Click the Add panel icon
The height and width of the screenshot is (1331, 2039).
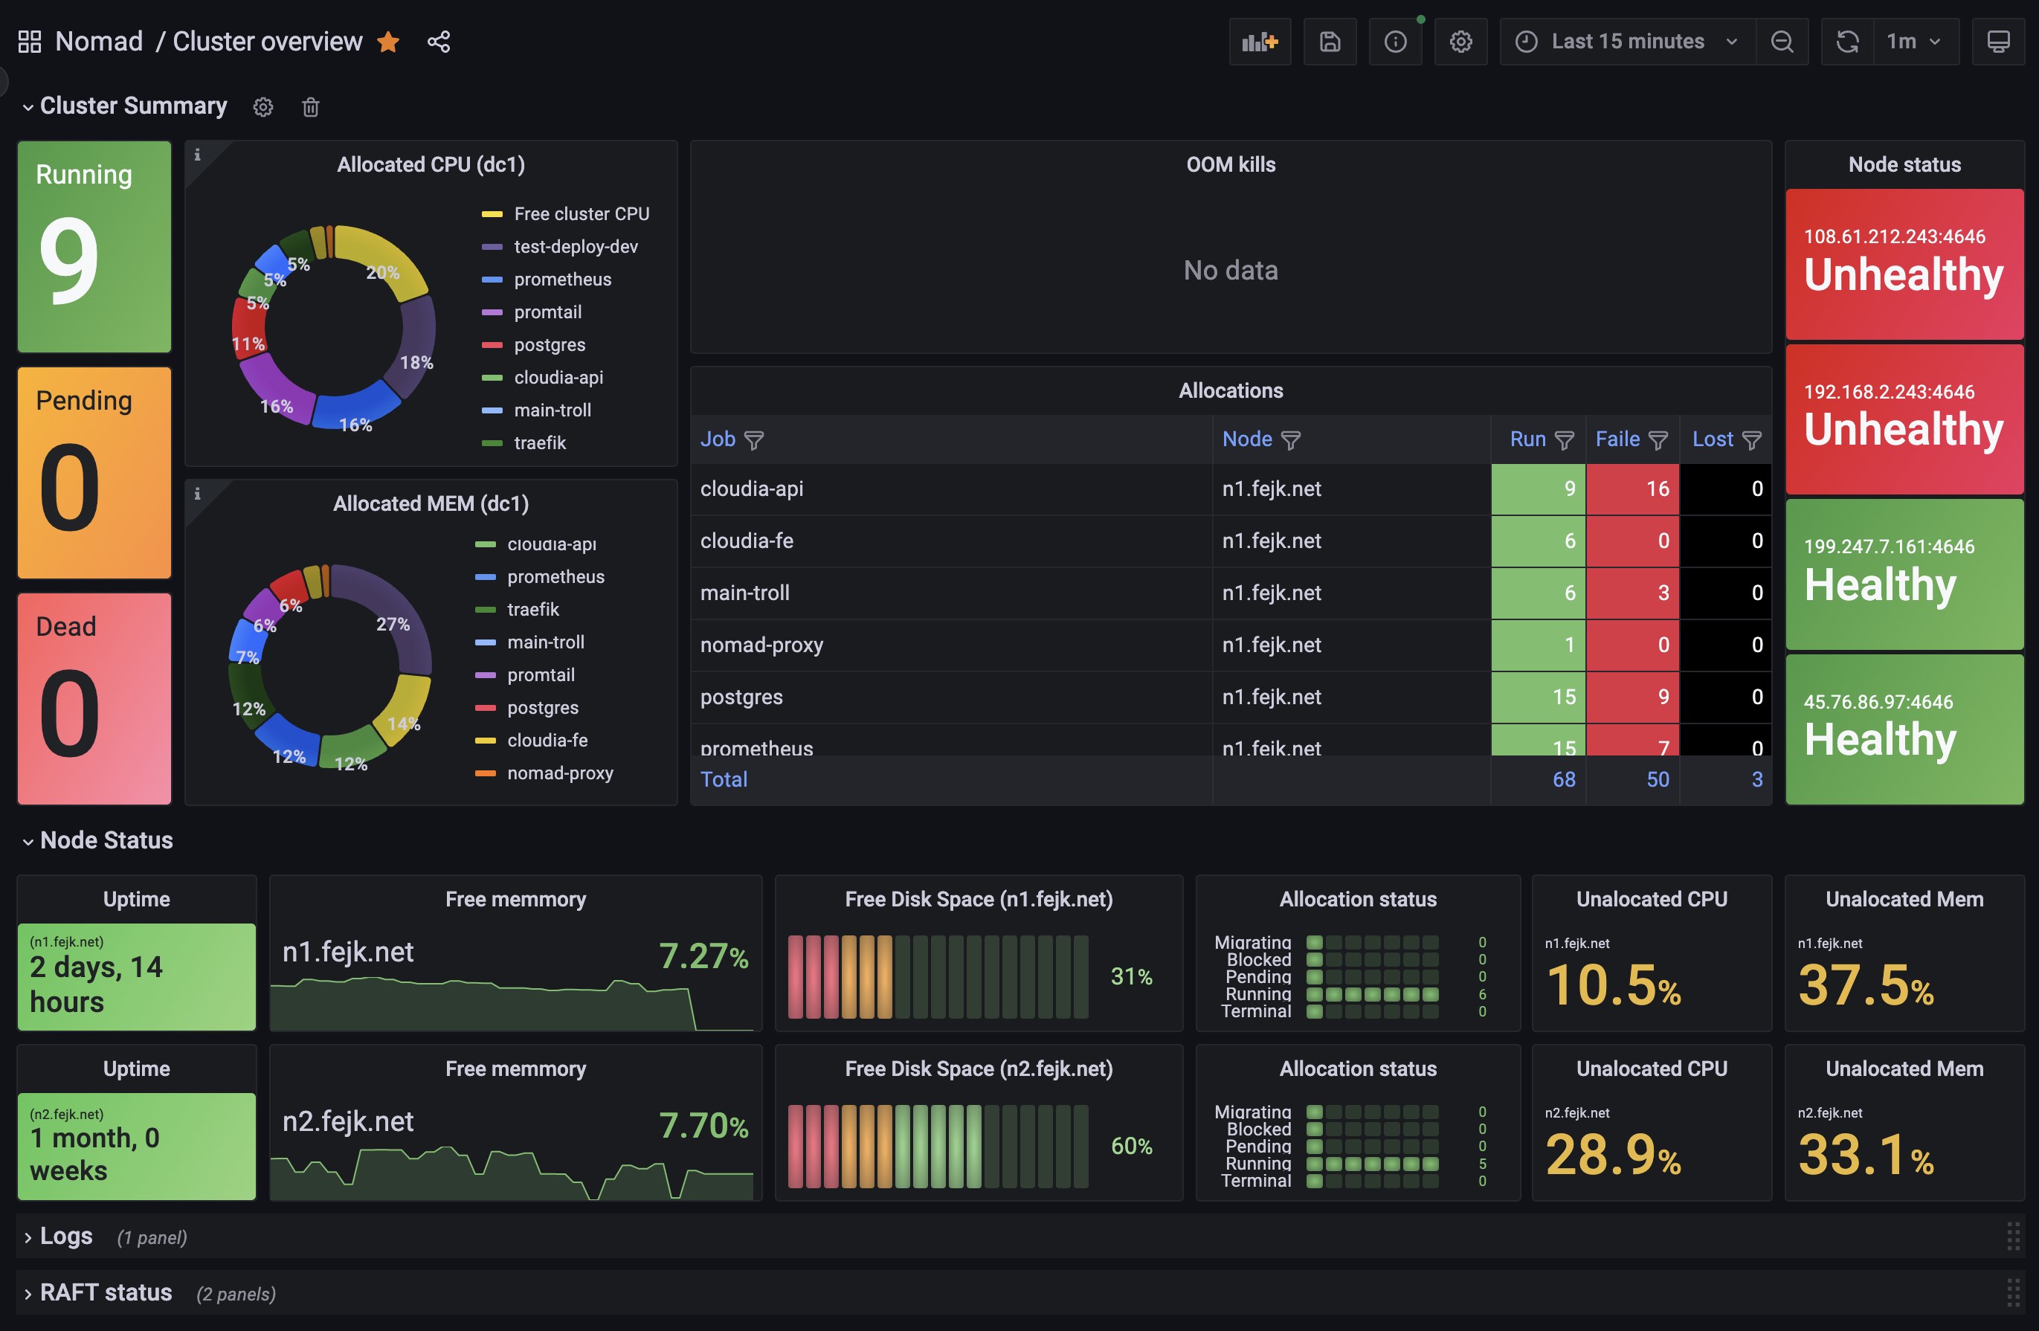[1260, 41]
